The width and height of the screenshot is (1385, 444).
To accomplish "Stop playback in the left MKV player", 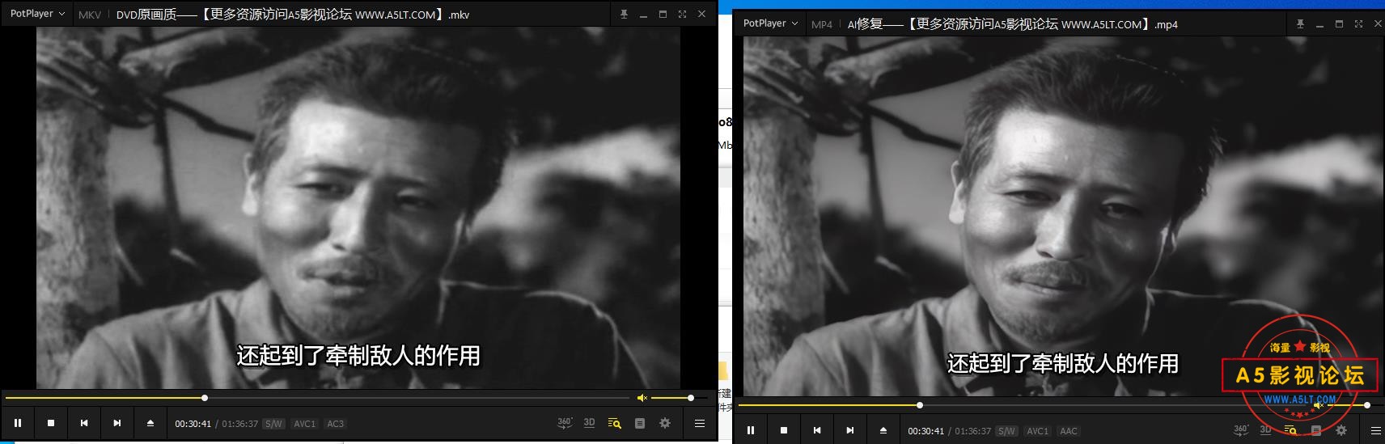I will pyautogui.click(x=51, y=423).
